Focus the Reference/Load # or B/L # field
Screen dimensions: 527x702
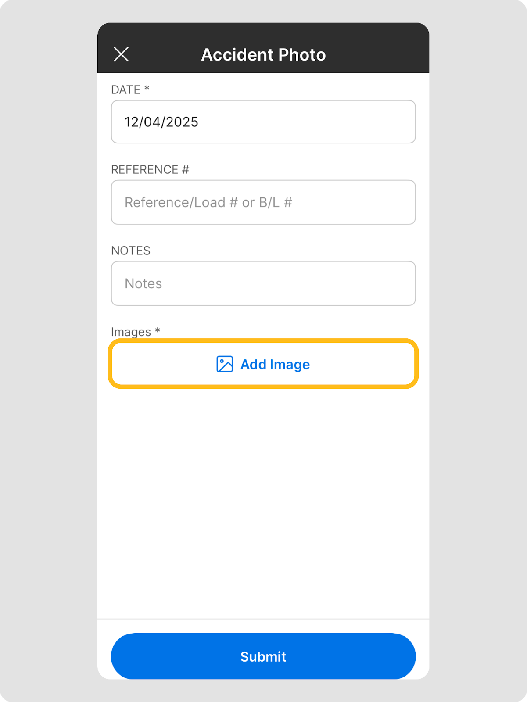tap(263, 202)
